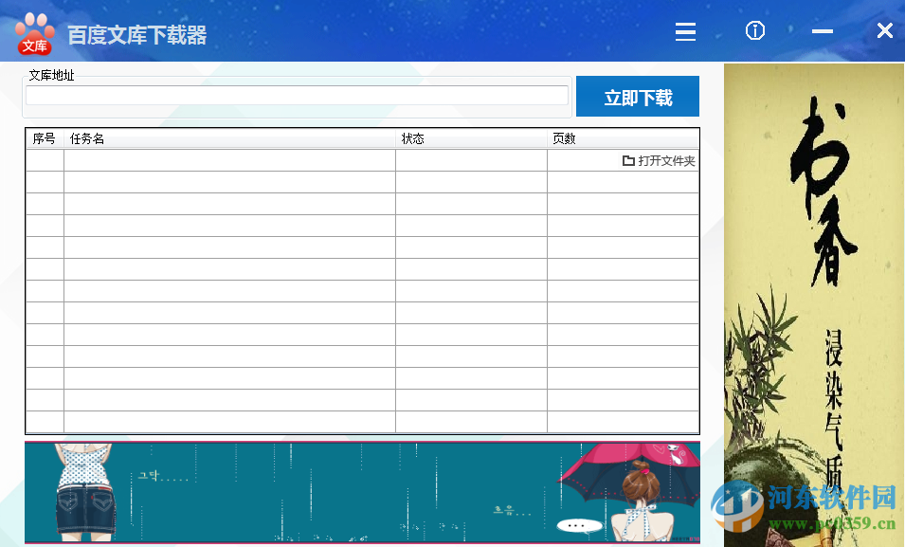Click the about info icon

(754, 31)
